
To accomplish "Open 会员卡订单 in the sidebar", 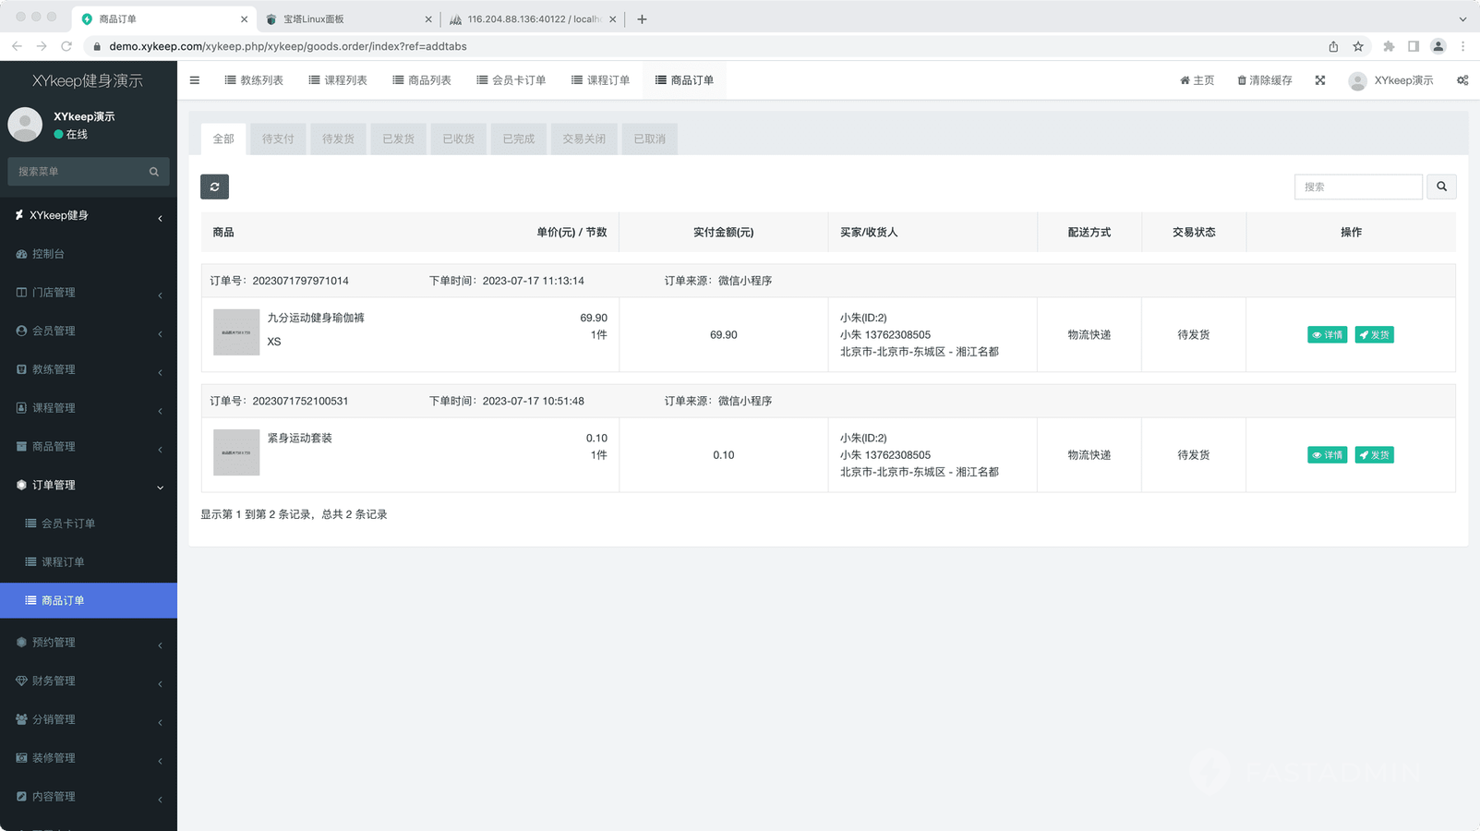I will (x=67, y=524).
